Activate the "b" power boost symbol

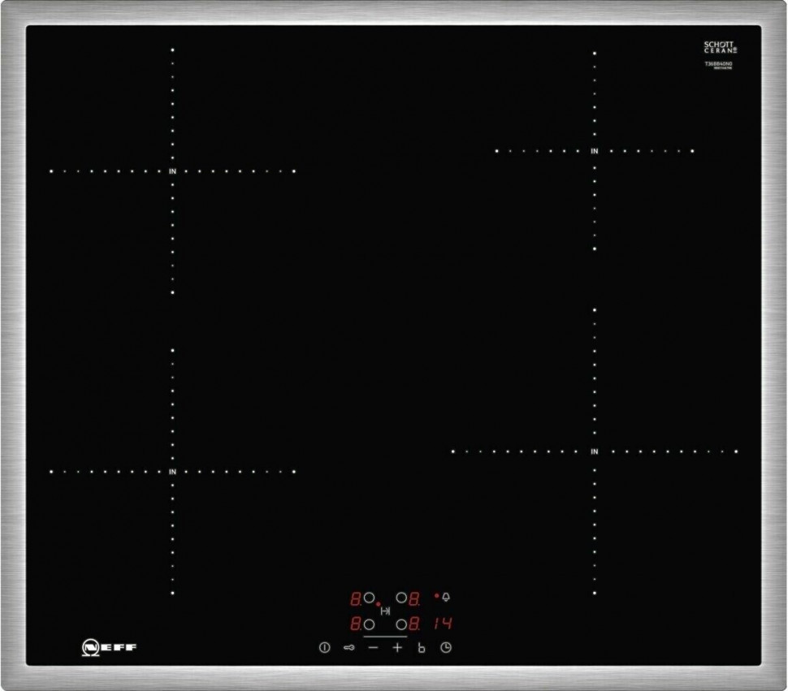tap(422, 648)
